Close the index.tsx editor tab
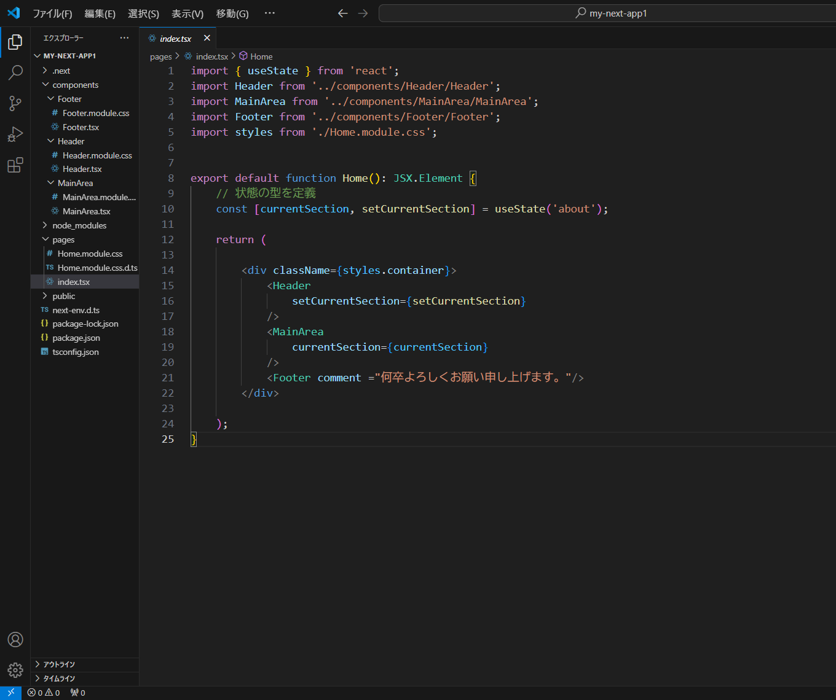This screenshot has height=700, width=836. point(207,38)
